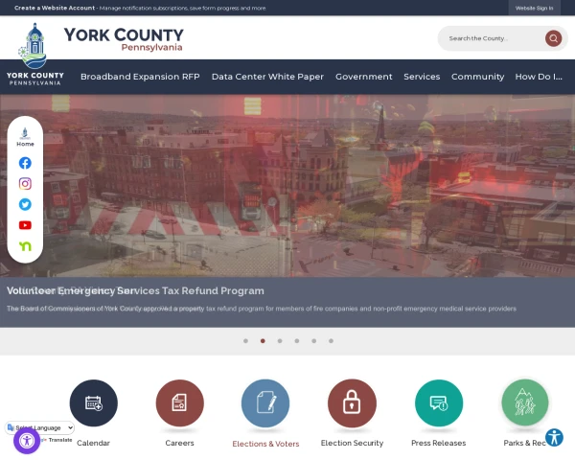
Task: Open the Nextdoor icon in sidebar
Action: [x=25, y=246]
